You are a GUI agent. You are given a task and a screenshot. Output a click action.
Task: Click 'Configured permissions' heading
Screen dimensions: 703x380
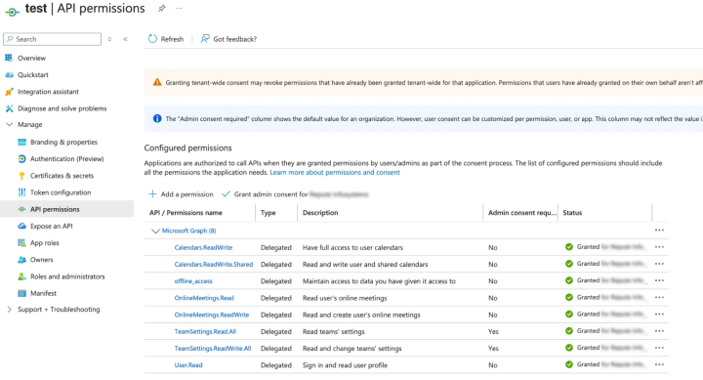pyautogui.click(x=187, y=148)
